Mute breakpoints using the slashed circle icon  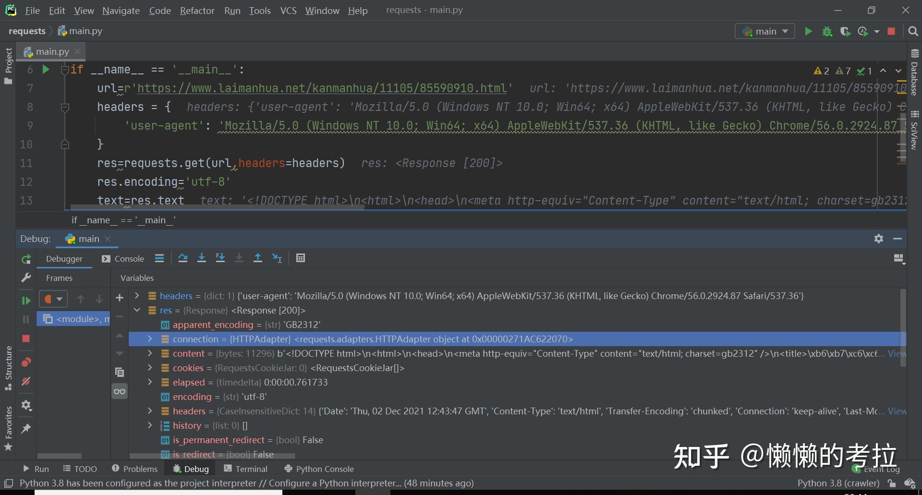pos(26,381)
